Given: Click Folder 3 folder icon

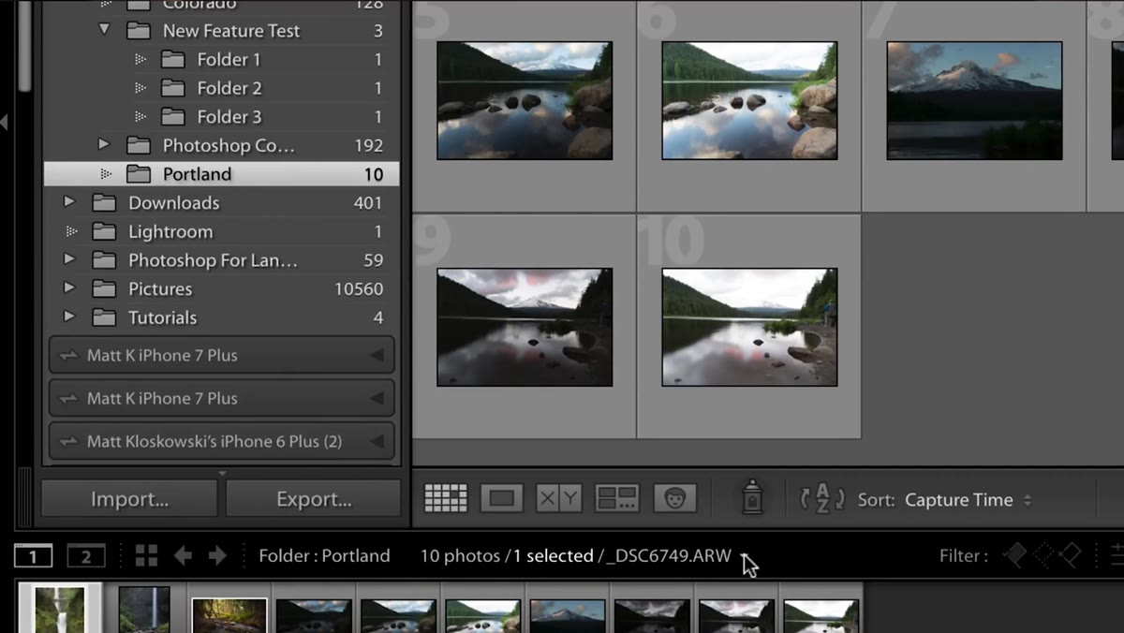Looking at the screenshot, I should [172, 117].
